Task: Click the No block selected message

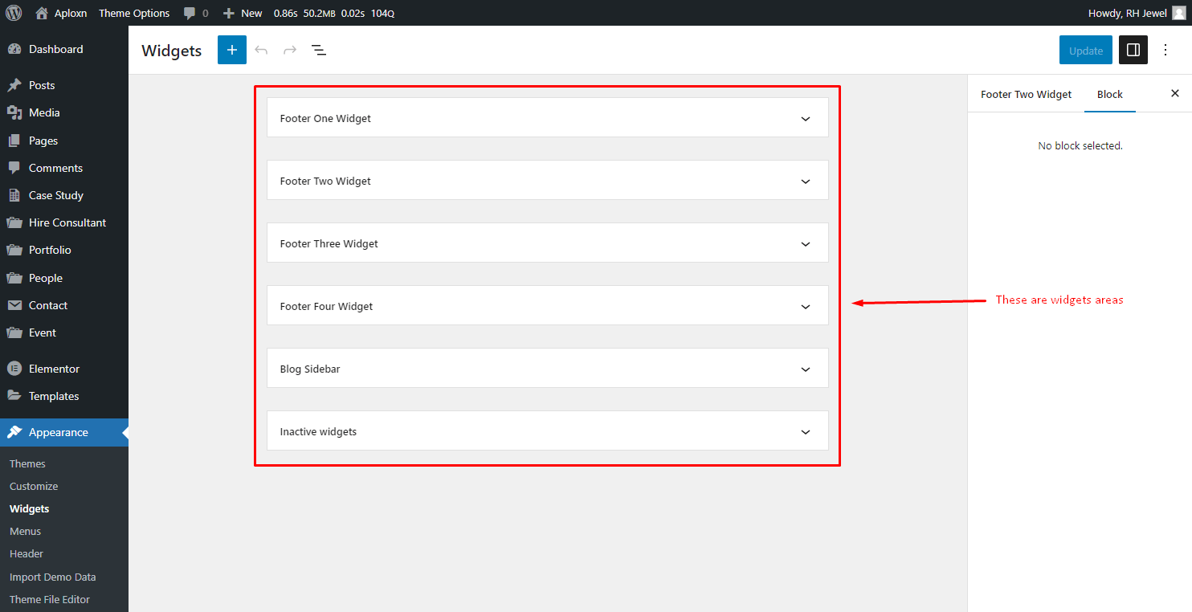Action: [1080, 145]
